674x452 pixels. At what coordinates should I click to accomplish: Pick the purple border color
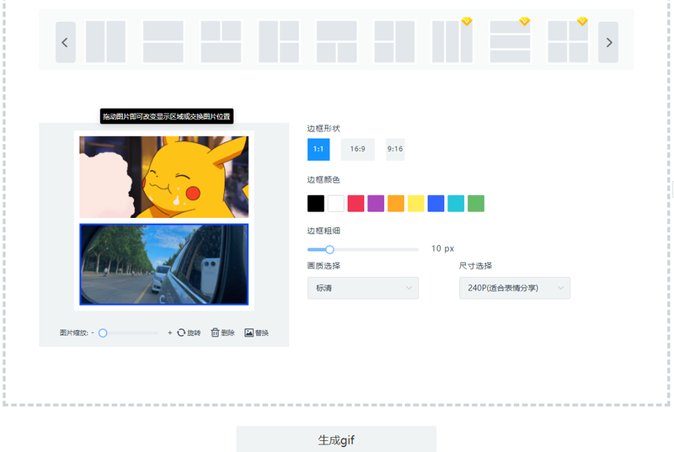point(376,204)
